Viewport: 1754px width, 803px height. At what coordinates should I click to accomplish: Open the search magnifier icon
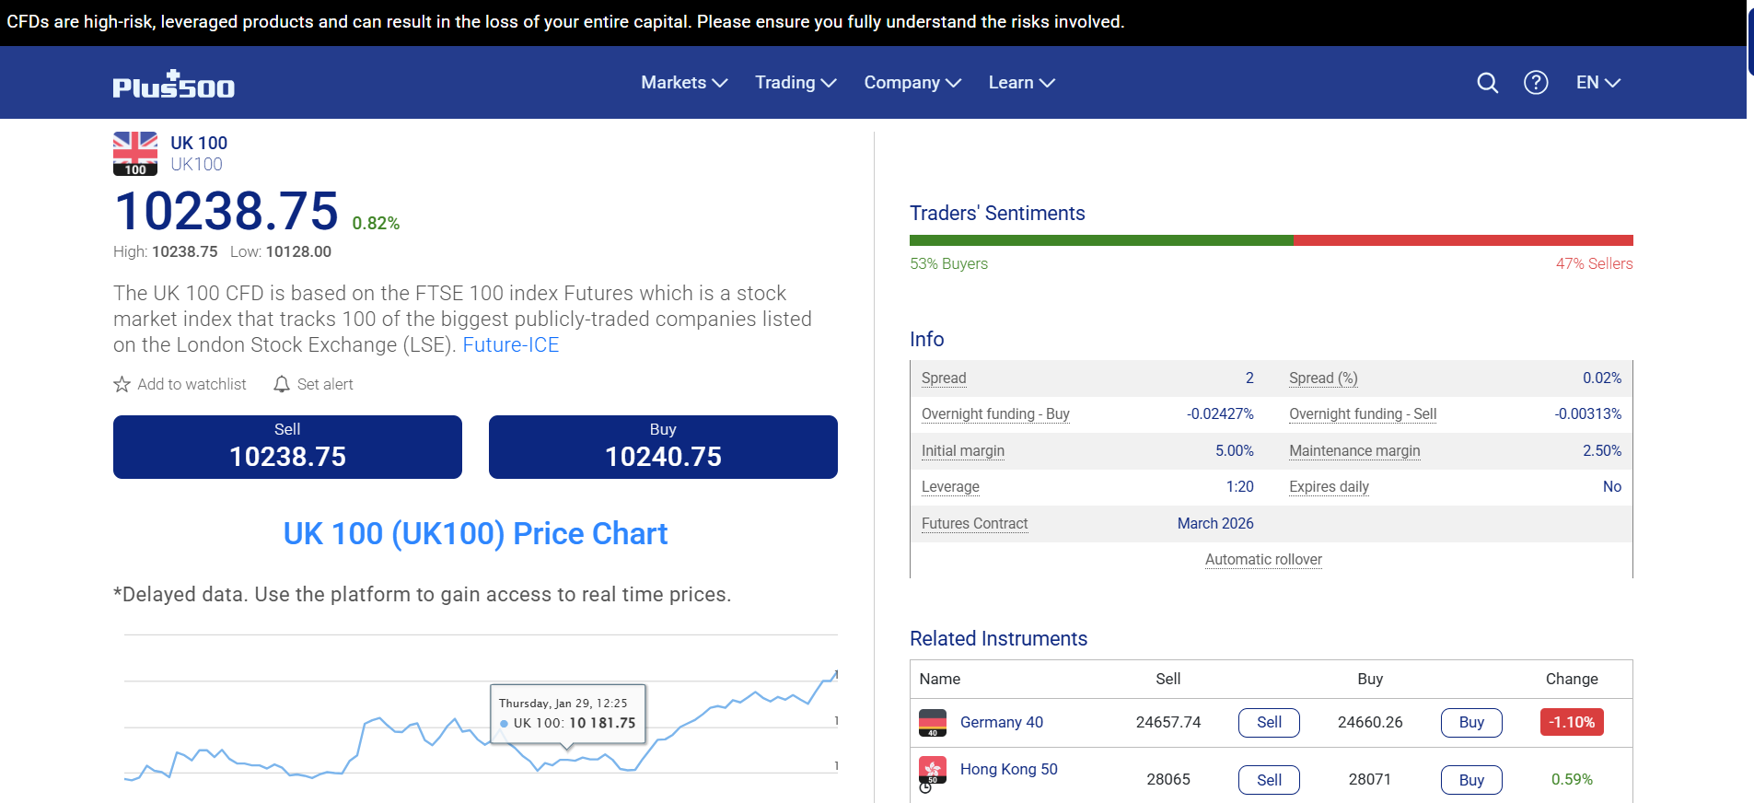[1487, 83]
